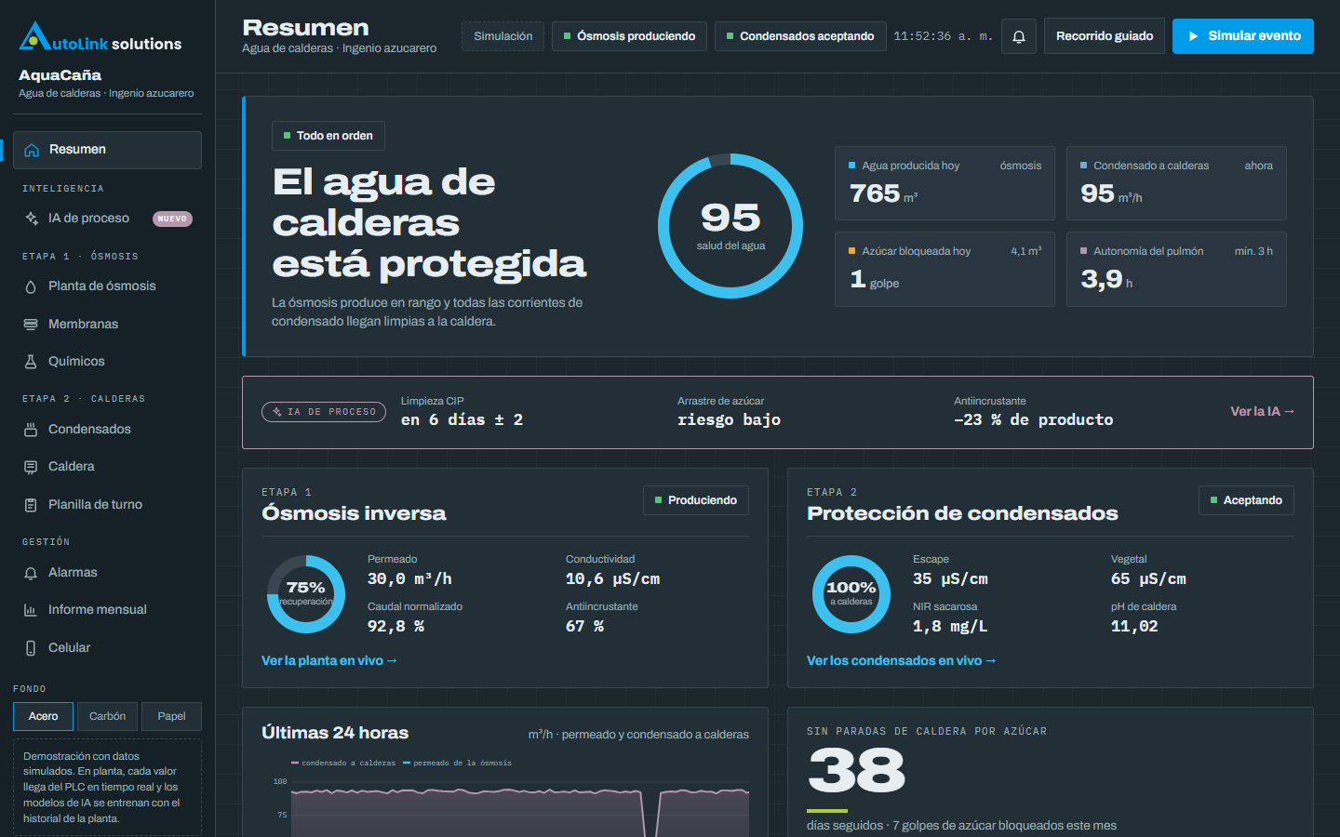Image resolution: width=1340 pixels, height=837 pixels.
Task: Click Autonomía del pulmón value 3,9 h
Action: (x=1106, y=279)
